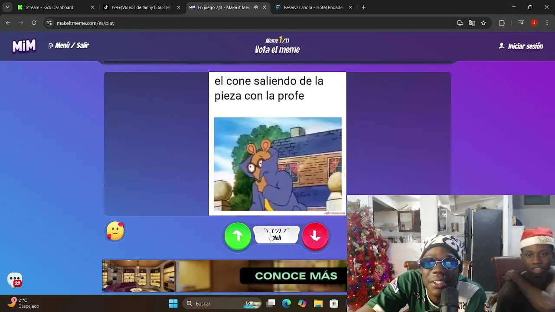Open File Explorer from taskbar

pos(318,303)
